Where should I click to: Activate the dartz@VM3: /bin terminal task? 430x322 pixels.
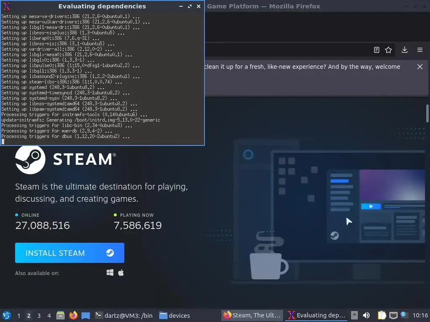[x=123, y=315]
